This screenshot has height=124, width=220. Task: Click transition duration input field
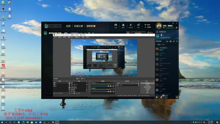click(x=128, y=85)
